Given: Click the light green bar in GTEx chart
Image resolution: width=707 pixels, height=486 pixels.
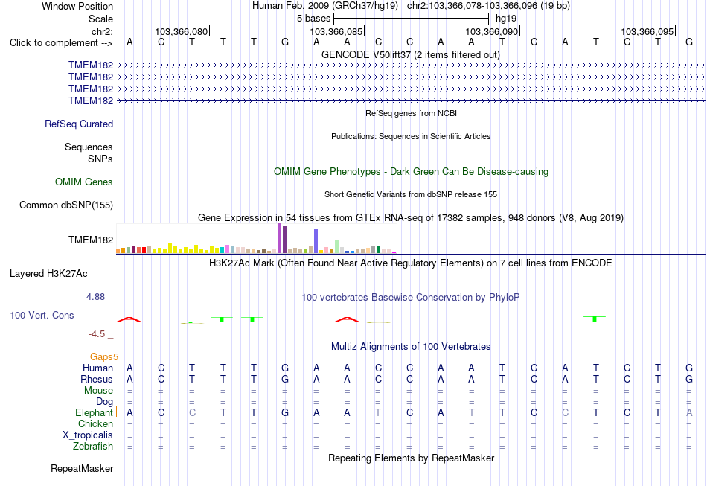Looking at the screenshot, I should [337, 246].
